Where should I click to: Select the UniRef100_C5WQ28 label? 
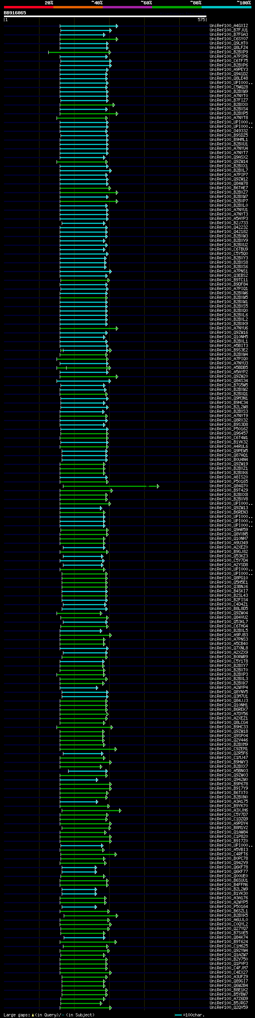click(x=229, y=87)
